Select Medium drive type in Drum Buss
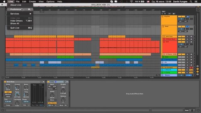The width and height of the screenshot is (201, 113). point(8,94)
